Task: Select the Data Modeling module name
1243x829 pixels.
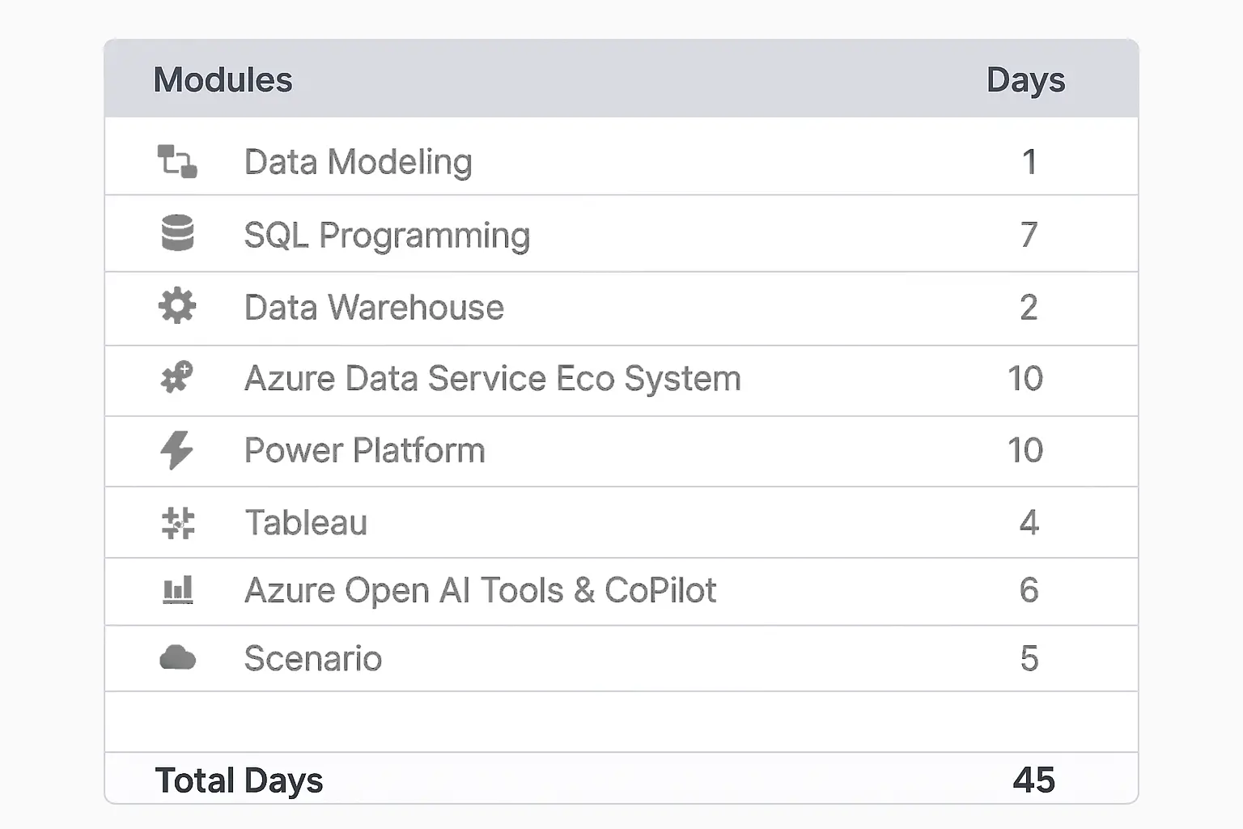Action: pyautogui.click(x=358, y=162)
